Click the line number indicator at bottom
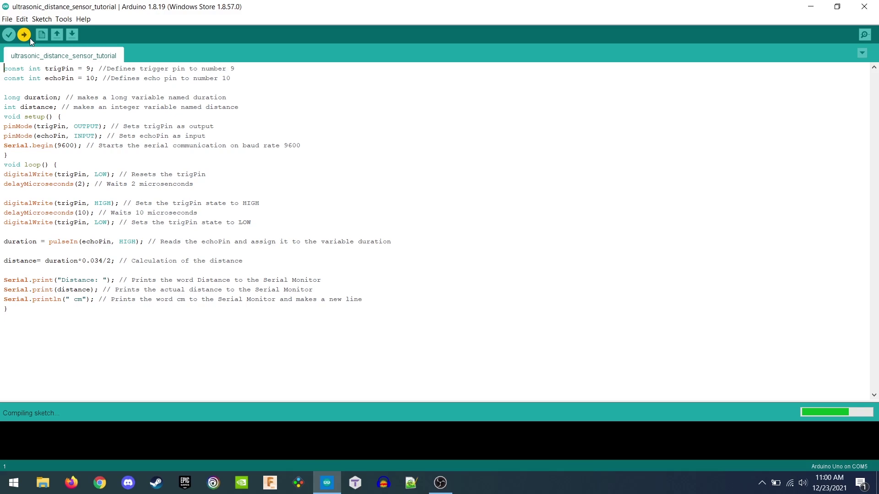Screen dimensions: 879x494 (5, 466)
